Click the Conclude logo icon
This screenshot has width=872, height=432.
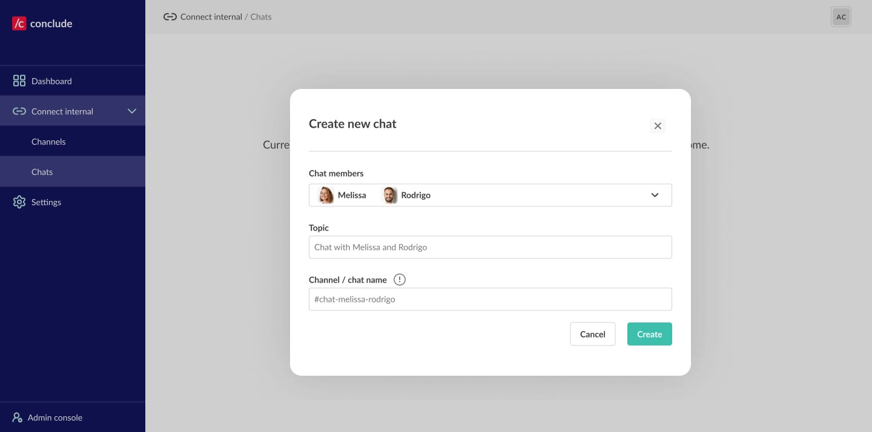click(19, 24)
